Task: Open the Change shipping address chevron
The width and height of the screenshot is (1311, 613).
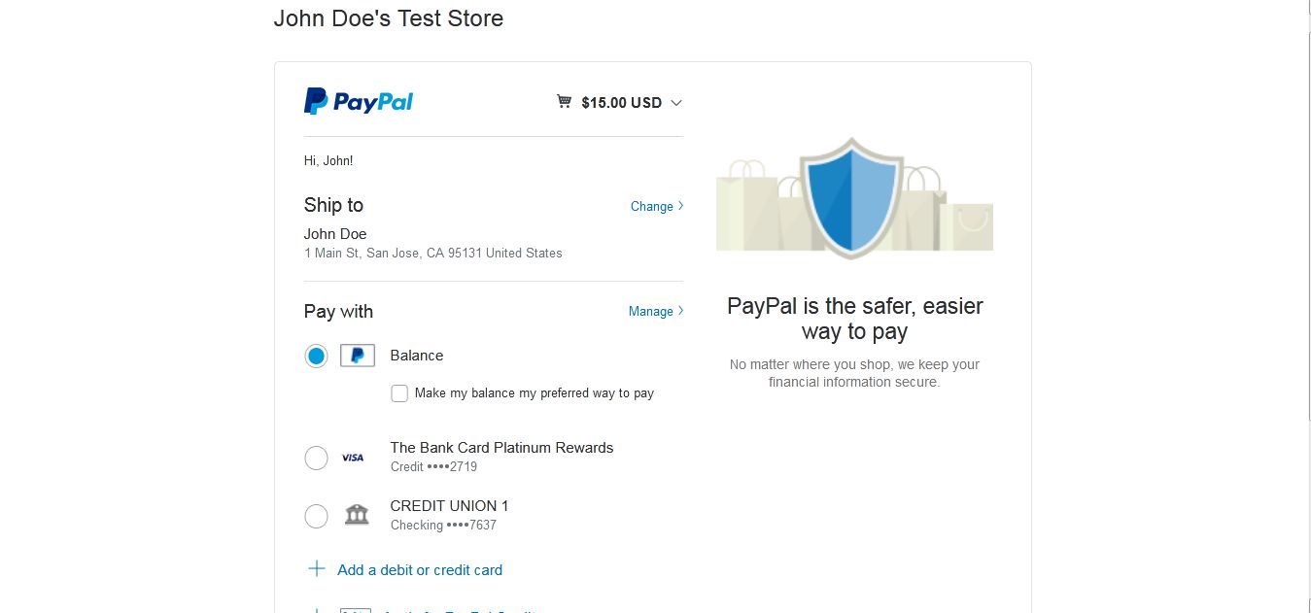Action: coord(679,206)
